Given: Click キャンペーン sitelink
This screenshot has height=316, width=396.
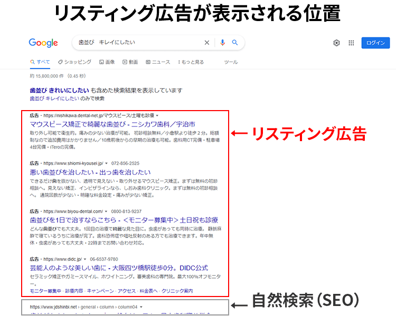Looking at the screenshot, I should pos(100,291).
